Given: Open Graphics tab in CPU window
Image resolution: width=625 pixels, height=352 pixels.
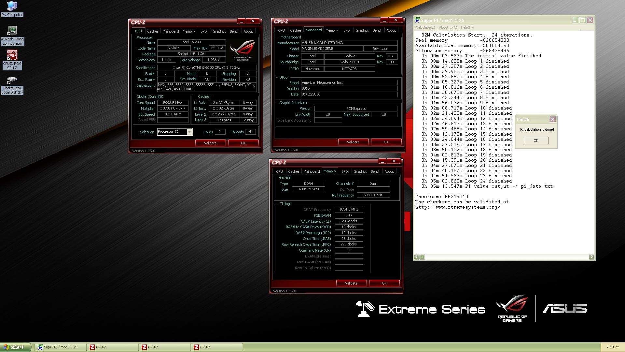Looking at the screenshot, I should [x=219, y=31].
